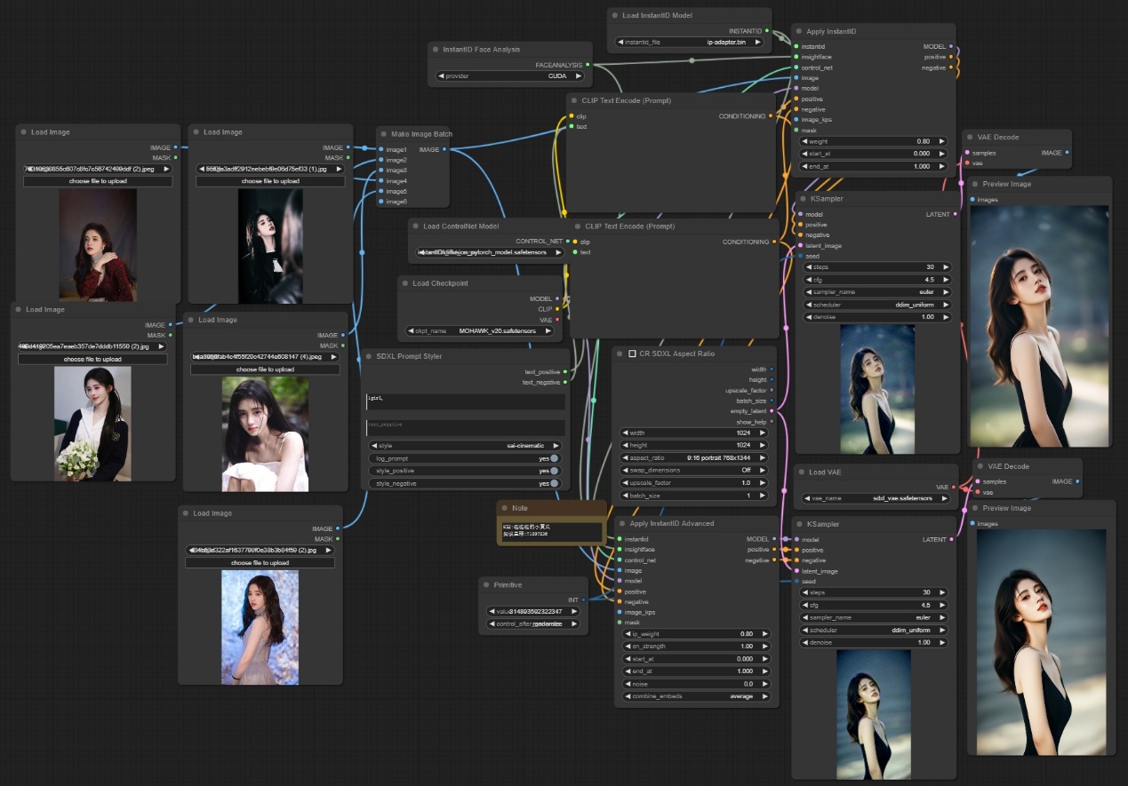
Task: Click the Load ControlNet Model collapse dot
Action: [x=415, y=226]
